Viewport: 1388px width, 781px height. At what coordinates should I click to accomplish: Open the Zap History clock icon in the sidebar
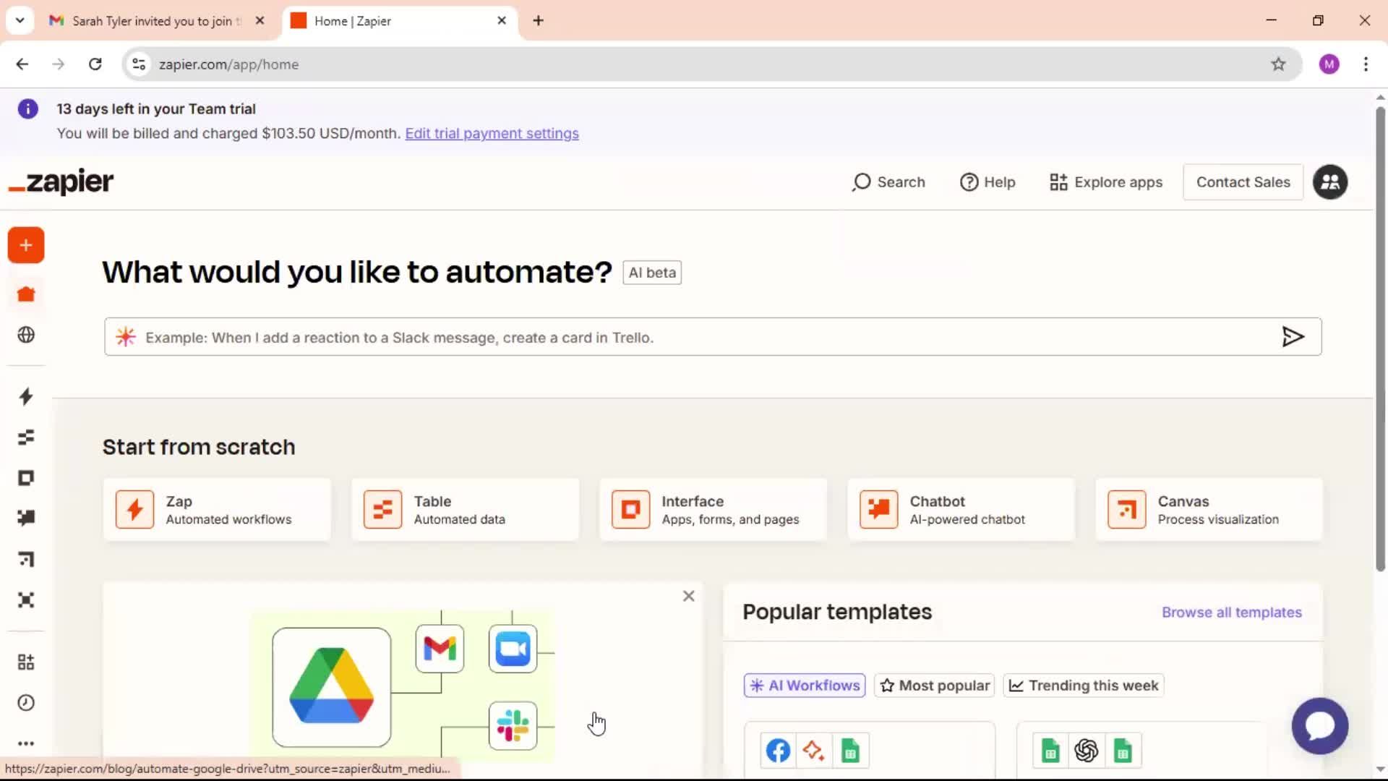click(x=26, y=703)
